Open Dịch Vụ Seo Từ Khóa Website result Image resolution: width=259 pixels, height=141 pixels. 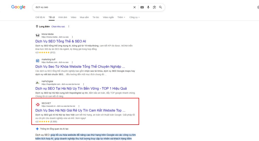80,67
